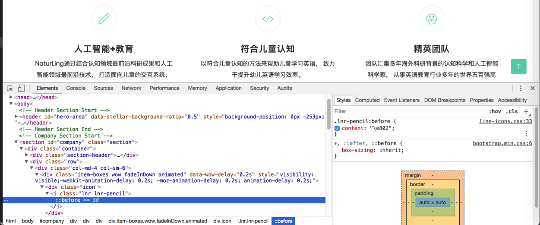Collapse the section company node
Image resolution: width=540 pixels, height=225 pixels.
pyautogui.click(x=16, y=142)
